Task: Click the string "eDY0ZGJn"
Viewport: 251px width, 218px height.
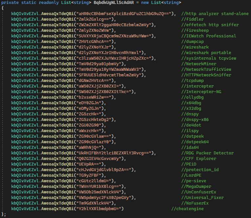Action: (x=89, y=103)
